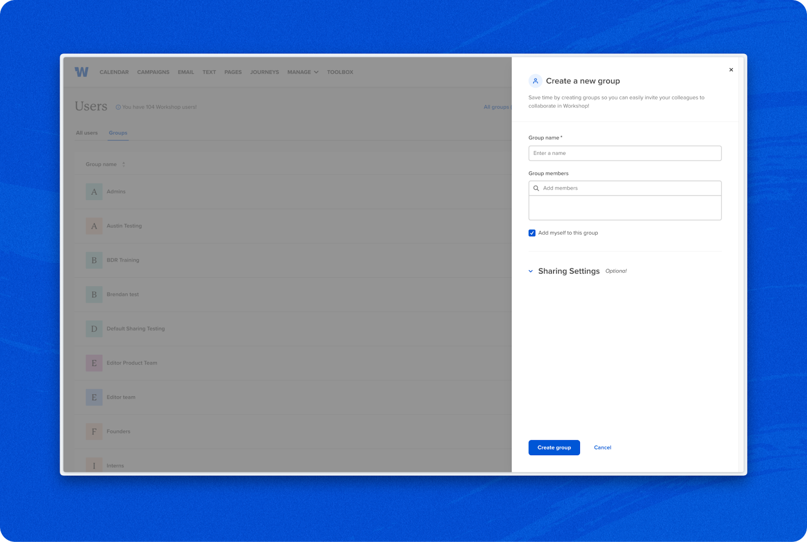Select the Editor team group name
This screenshot has width=807, height=542.
pos(121,398)
